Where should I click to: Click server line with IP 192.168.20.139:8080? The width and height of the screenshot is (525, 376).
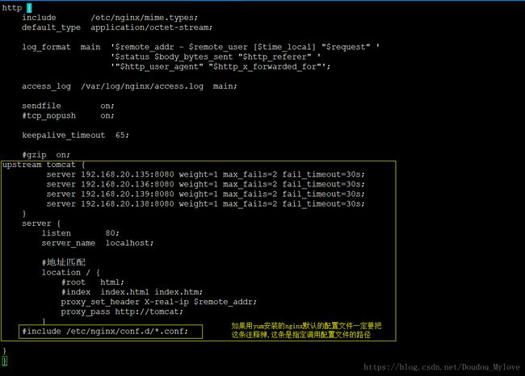pos(206,194)
